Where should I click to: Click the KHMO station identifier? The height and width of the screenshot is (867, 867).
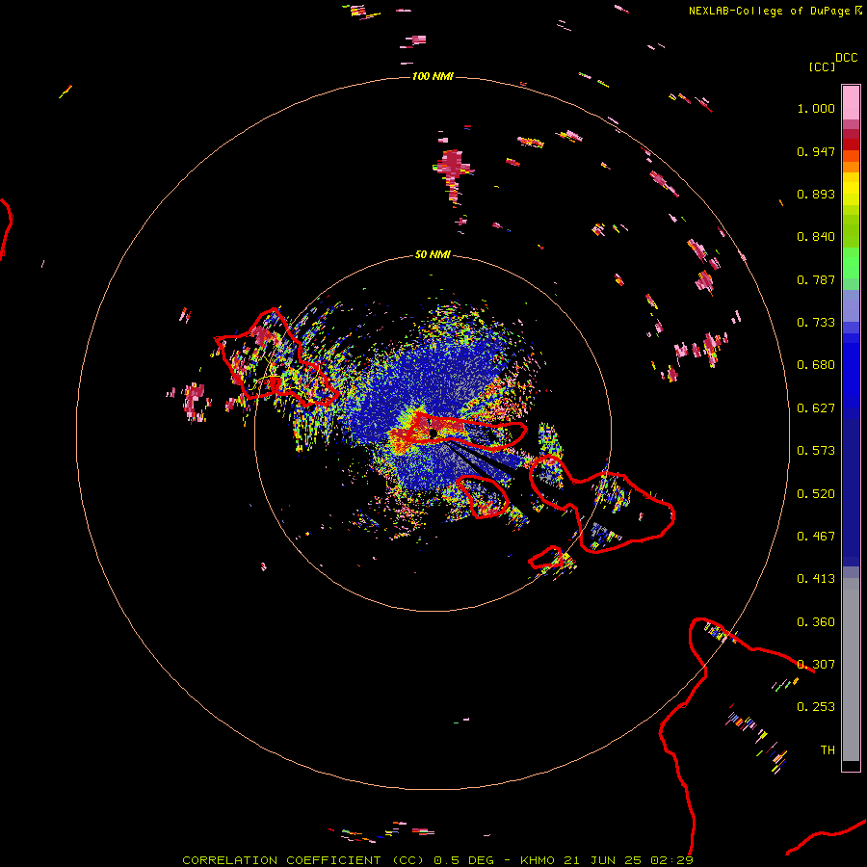pos(538,860)
